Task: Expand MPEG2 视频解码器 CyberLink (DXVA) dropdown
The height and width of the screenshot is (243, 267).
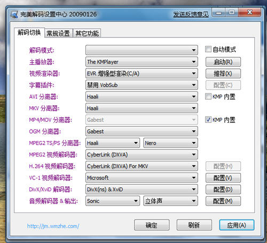Action: pyautogui.click(x=142, y=154)
